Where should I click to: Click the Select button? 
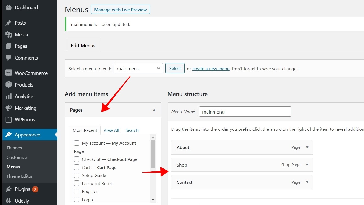click(175, 68)
